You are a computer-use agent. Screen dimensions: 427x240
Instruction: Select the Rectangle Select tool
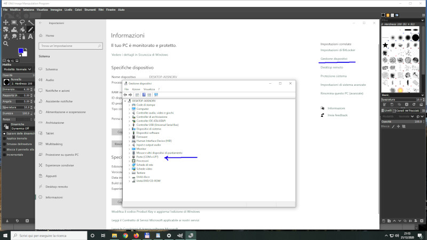pyautogui.click(x=14, y=22)
